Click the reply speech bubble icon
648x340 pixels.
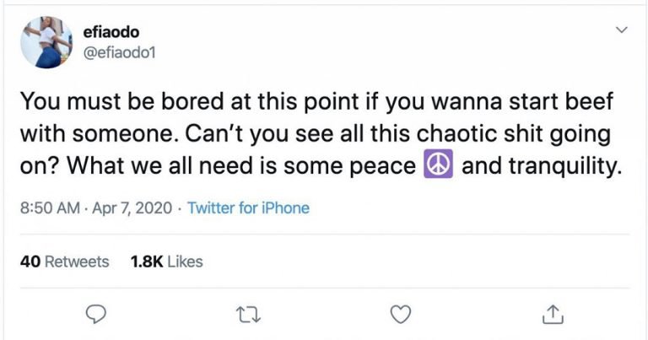96,315
